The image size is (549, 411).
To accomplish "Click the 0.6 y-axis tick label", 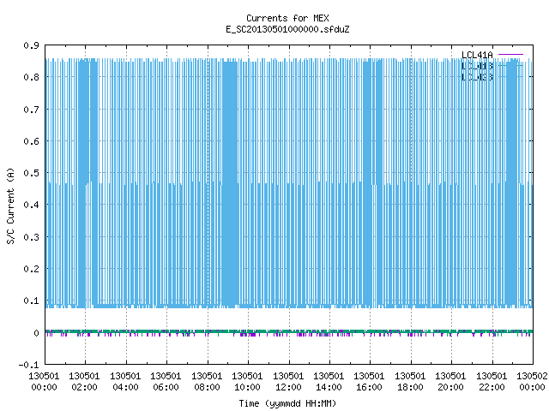I will pos(31,141).
